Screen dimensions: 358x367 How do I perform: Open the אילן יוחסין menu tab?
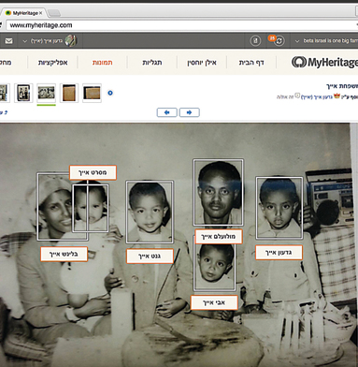(x=202, y=63)
